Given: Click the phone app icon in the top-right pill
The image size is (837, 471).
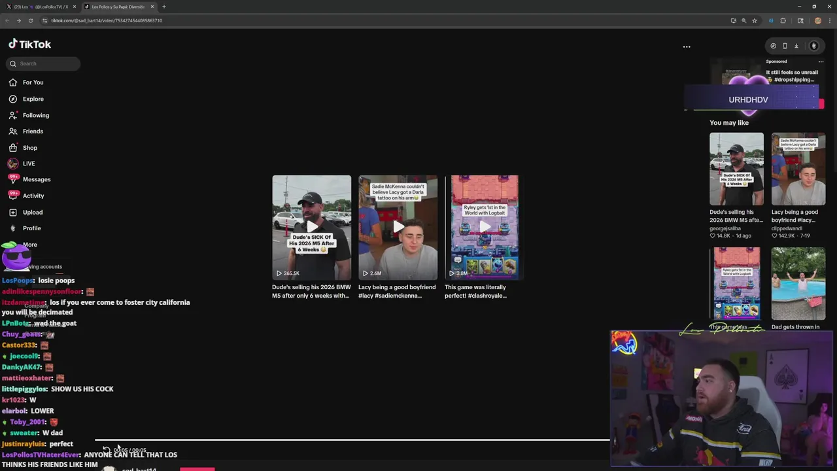Looking at the screenshot, I should [785, 46].
